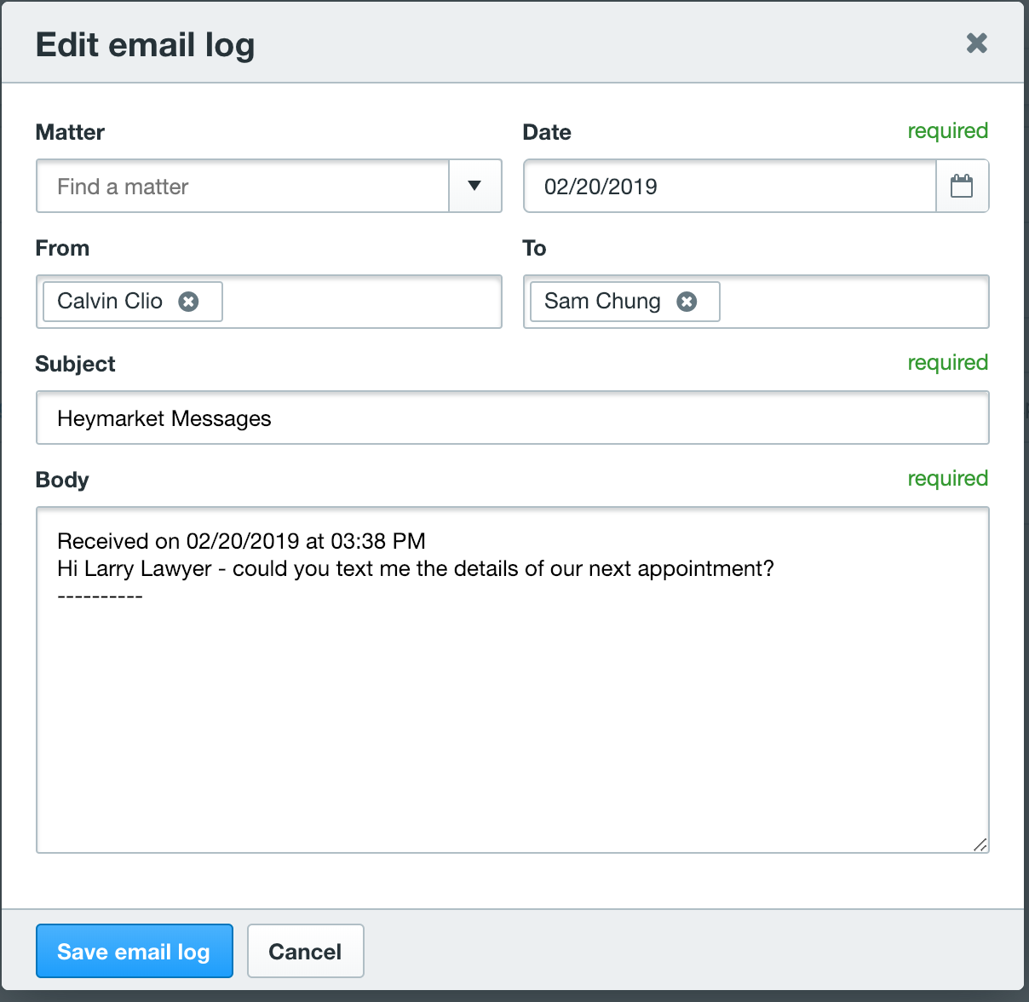1029x1002 pixels.
Task: Click the To field label
Action: coord(534,248)
